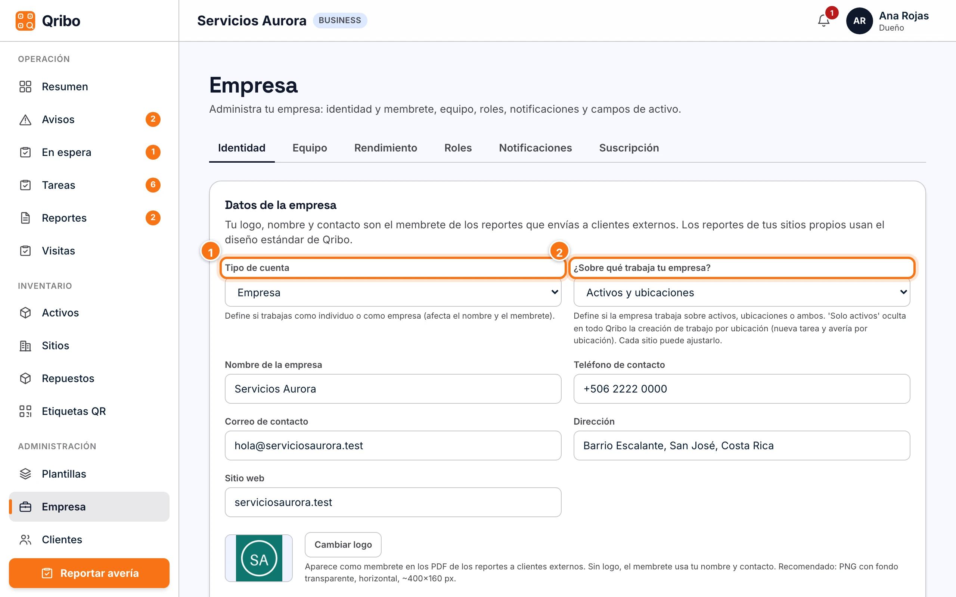
Task: Click the Avisos badge showing 2
Action: click(x=153, y=119)
